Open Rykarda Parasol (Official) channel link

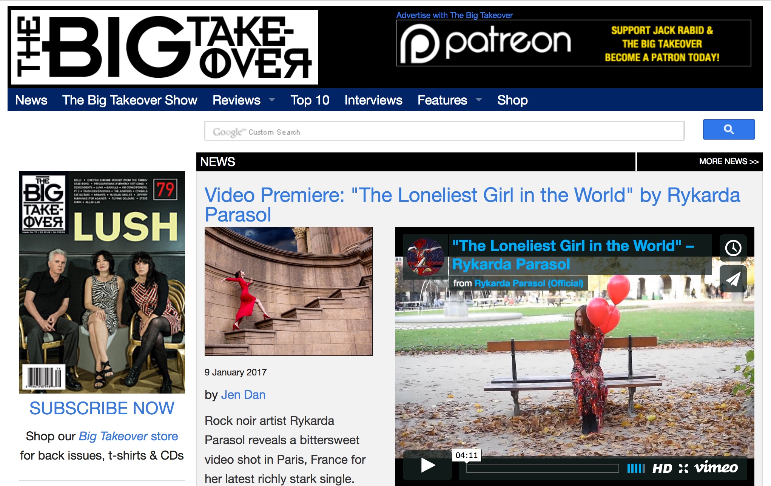click(x=529, y=283)
